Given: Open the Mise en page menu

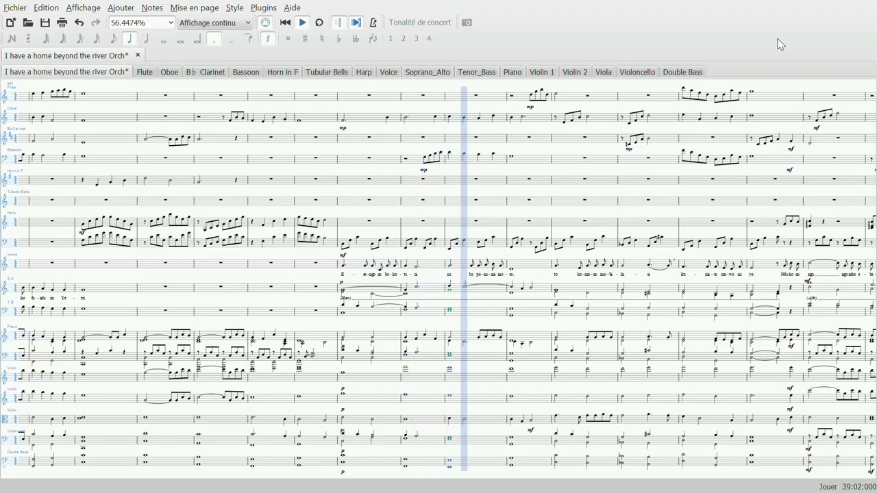Looking at the screenshot, I should coord(195,8).
